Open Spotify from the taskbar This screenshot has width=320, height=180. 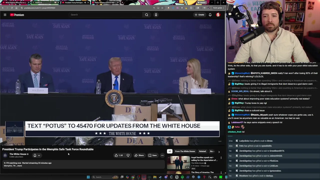(182, 177)
